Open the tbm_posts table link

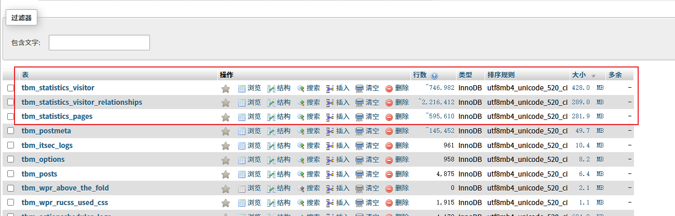click(x=39, y=174)
